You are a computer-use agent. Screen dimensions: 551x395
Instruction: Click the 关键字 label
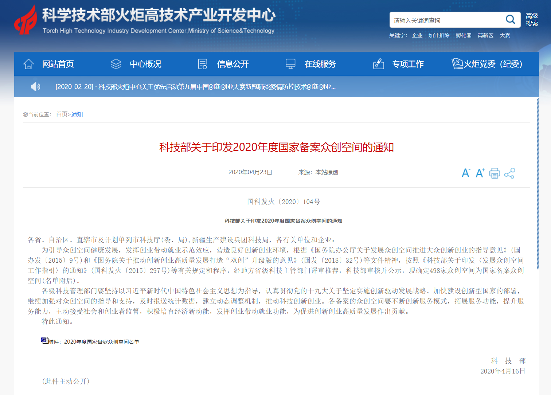pos(398,35)
